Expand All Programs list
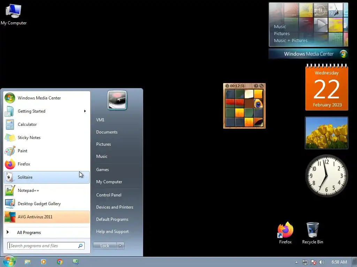Viewport: 357px width, 267px height. (x=47, y=233)
